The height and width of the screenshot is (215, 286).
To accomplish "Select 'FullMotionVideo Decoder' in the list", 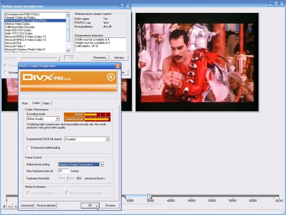I will 35,27.
